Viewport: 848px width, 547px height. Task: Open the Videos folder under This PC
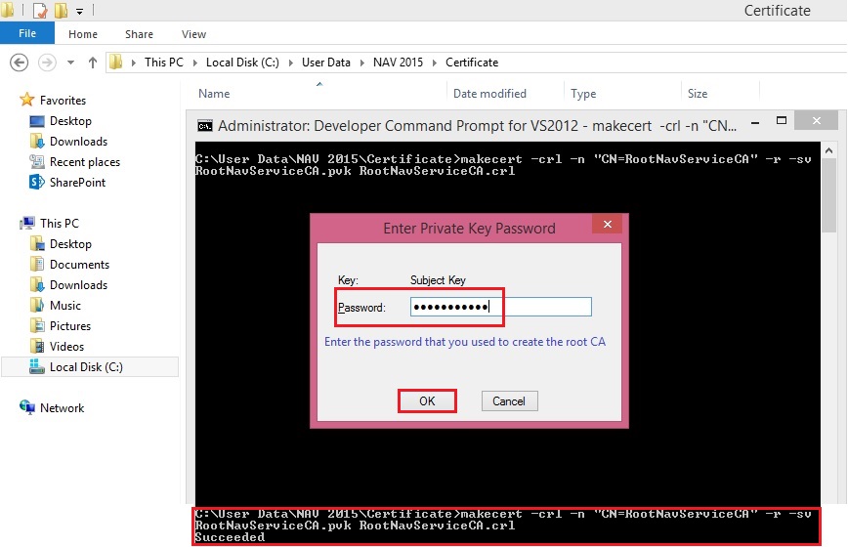66,347
